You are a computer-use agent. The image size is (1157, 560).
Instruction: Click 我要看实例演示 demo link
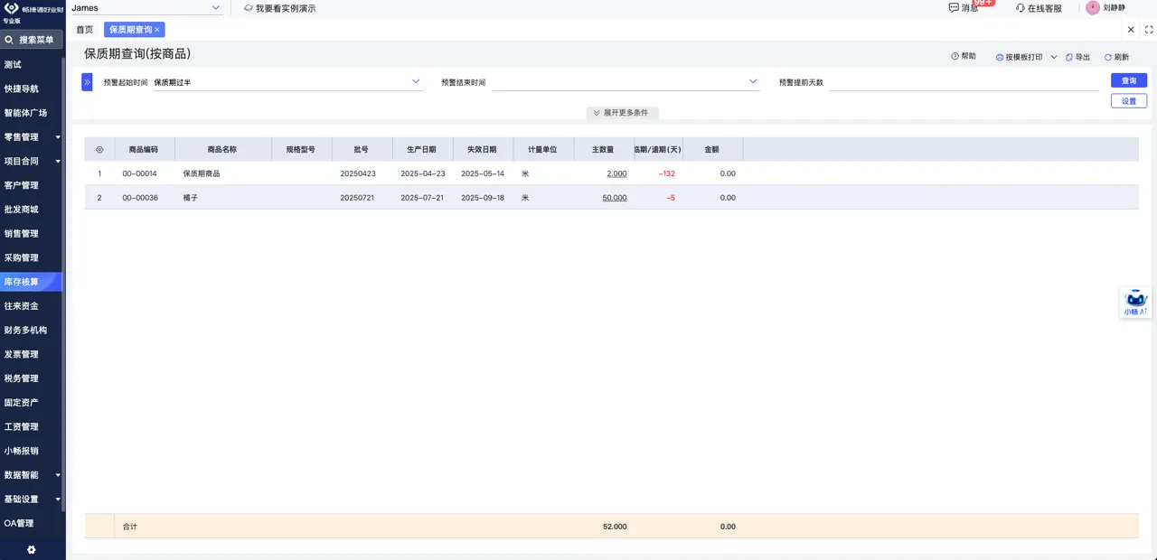[280, 8]
